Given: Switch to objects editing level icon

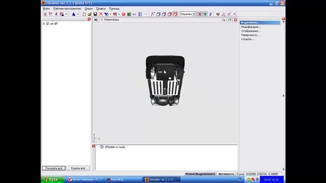Looking at the screenshot, I should (62, 14).
